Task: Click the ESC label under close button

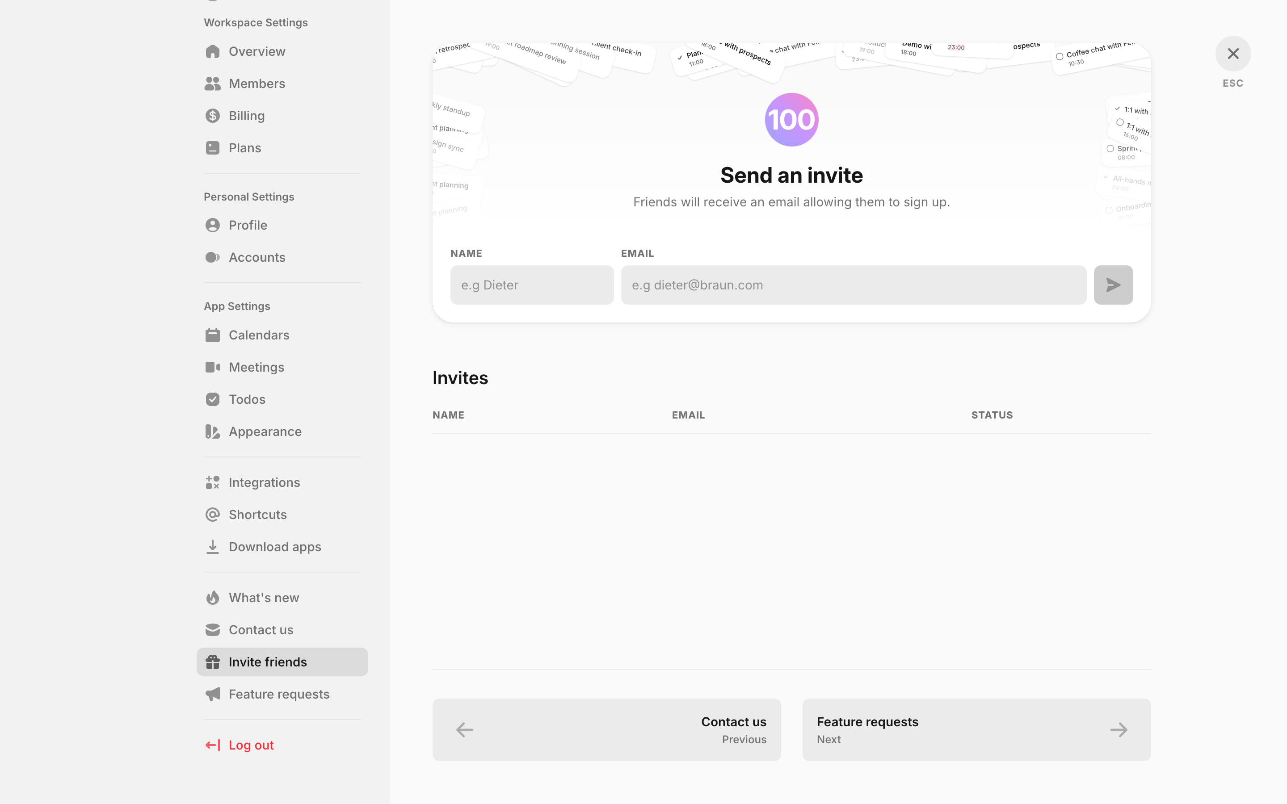Action: click(x=1233, y=84)
